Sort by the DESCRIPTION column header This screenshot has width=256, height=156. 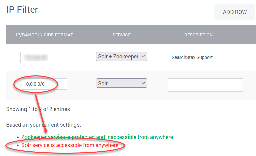pyautogui.click(x=198, y=35)
